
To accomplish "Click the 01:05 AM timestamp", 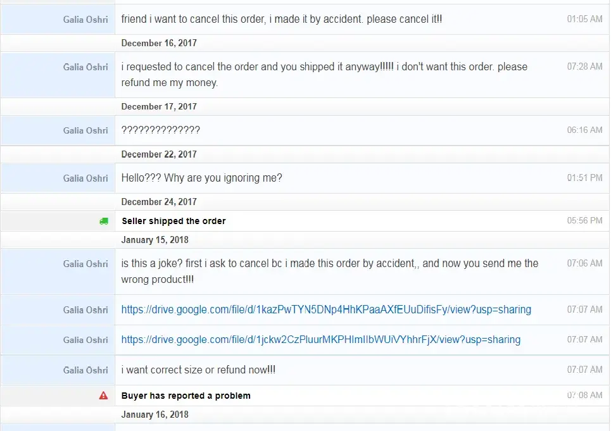I will point(584,19).
